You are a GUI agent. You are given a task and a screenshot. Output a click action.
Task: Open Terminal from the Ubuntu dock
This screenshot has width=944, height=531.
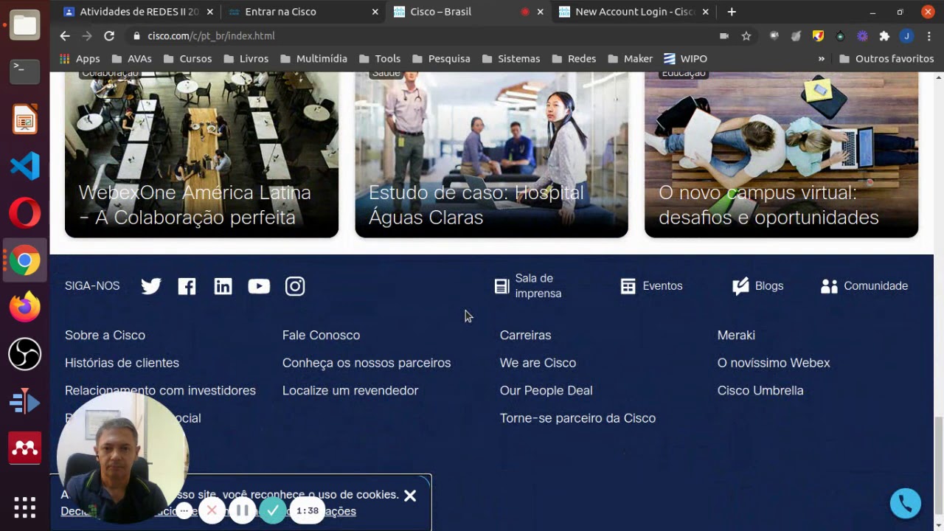pos(24,72)
